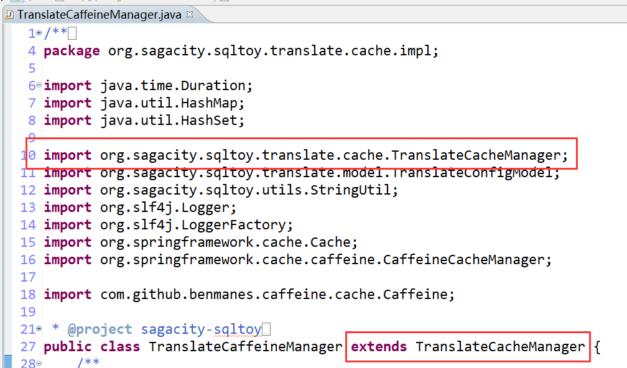Click TranslateCacheManager after the extends keyword
This screenshot has height=368, width=627.
pos(500,346)
